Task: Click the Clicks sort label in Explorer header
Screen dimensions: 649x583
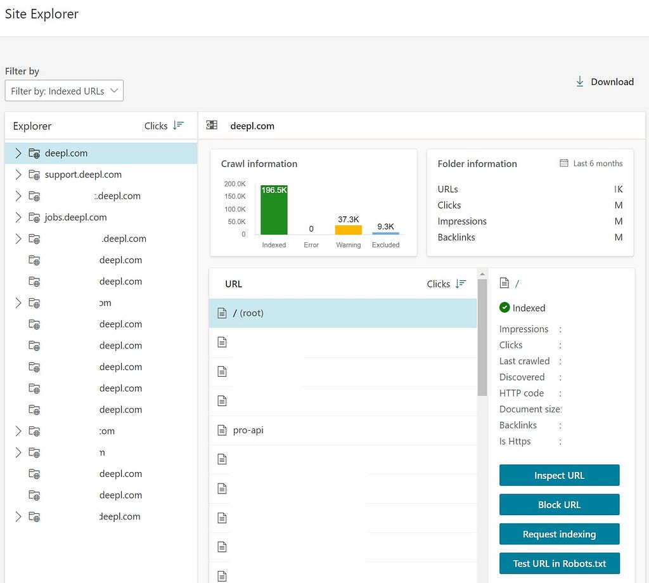Action: click(x=156, y=126)
